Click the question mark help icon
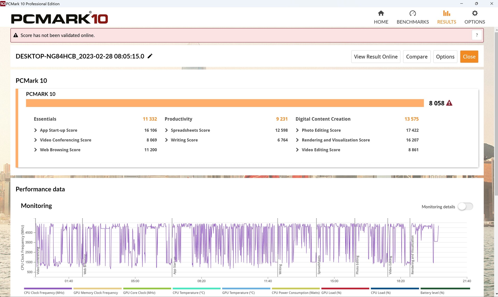 (477, 35)
